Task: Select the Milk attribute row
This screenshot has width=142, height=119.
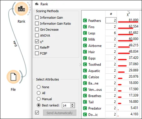Action: click(x=111, y=39)
